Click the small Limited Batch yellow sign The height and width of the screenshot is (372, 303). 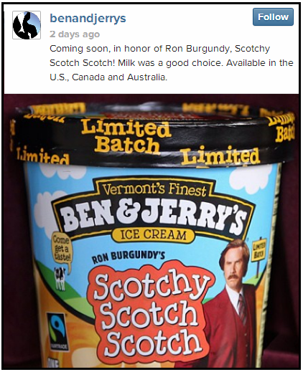(x=258, y=252)
